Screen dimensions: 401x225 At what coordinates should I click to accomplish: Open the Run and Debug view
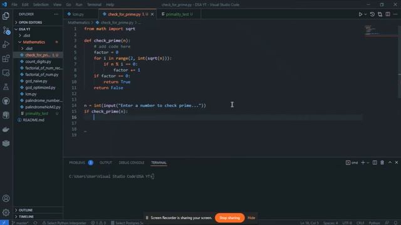[x=6, y=44]
